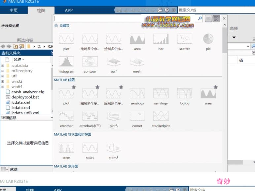Choose the pie chart type
This screenshot has height=191, width=255.
[x=208, y=42]
